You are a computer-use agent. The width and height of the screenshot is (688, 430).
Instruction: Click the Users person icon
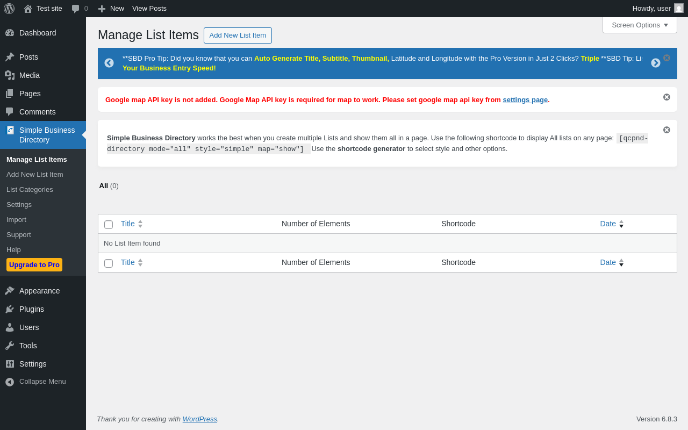(10, 327)
